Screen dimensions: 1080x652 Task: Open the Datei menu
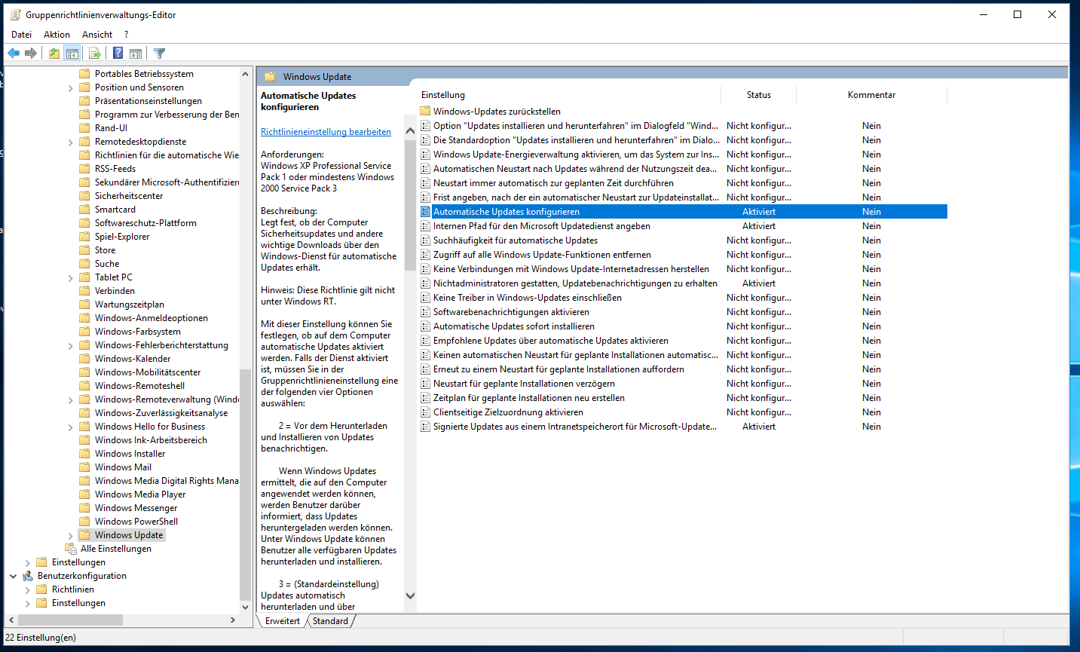(22, 35)
